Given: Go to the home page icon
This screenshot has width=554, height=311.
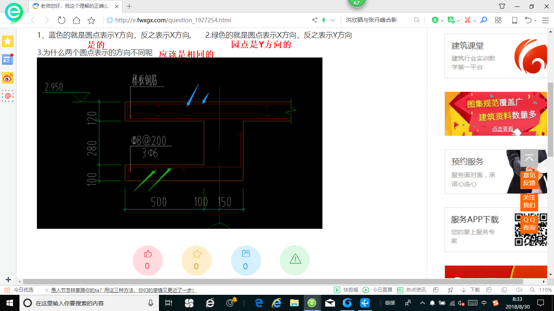Looking at the screenshot, I should [76, 20].
